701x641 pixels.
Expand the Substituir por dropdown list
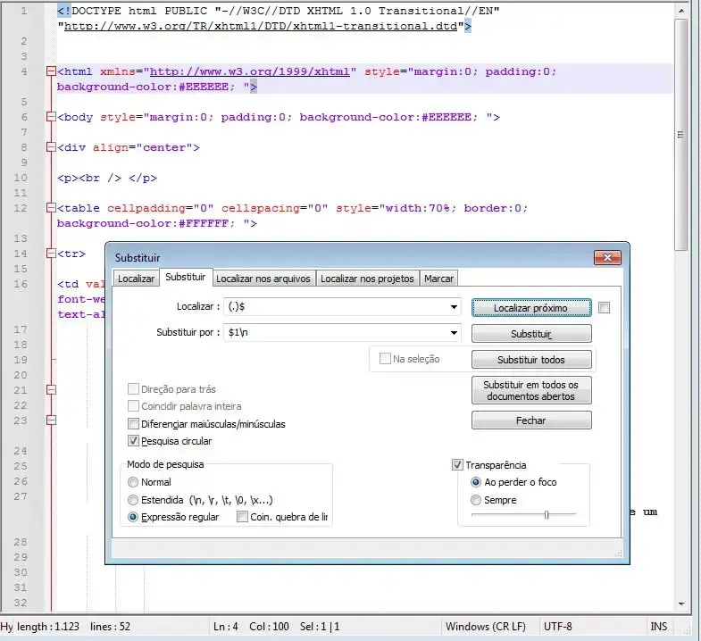(455, 333)
